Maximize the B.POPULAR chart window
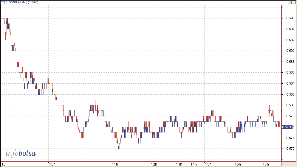This screenshot has height=167, width=297. pyautogui.click(x=290, y=2)
